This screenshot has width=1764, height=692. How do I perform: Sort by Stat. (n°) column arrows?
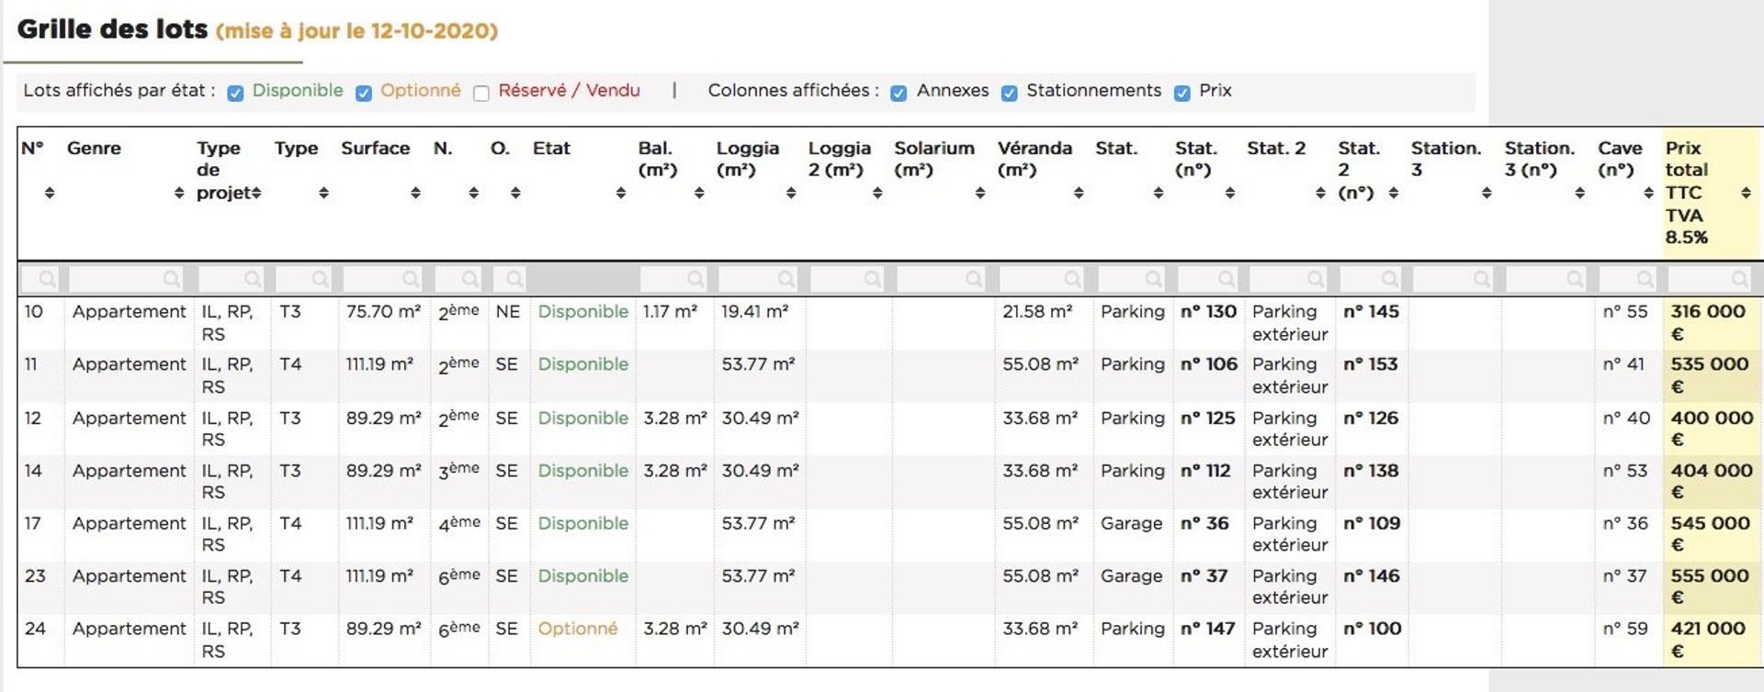coord(1230,193)
